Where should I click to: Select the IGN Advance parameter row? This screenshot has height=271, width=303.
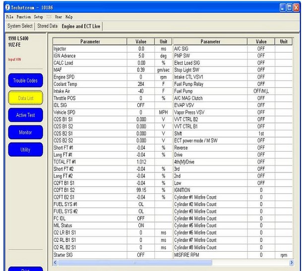(112, 56)
